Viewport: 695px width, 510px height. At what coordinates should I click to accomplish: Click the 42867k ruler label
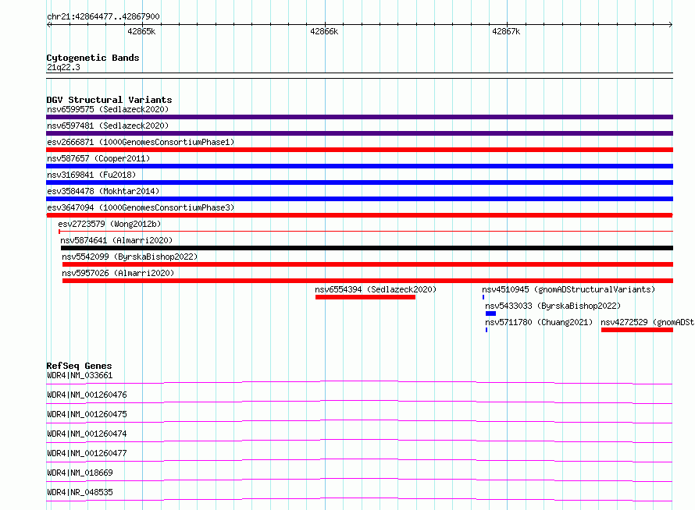(x=506, y=31)
